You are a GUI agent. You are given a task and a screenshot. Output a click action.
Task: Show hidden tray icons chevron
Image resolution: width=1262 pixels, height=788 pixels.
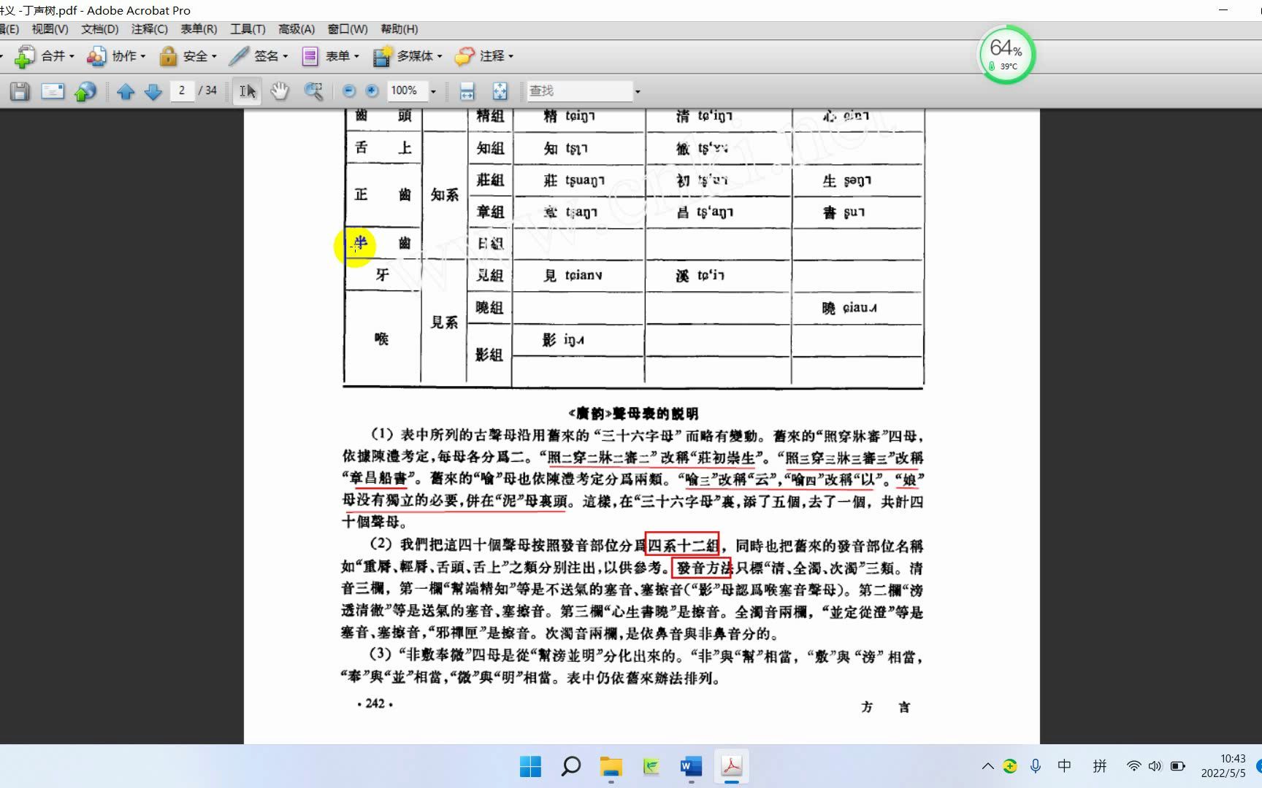pyautogui.click(x=987, y=766)
